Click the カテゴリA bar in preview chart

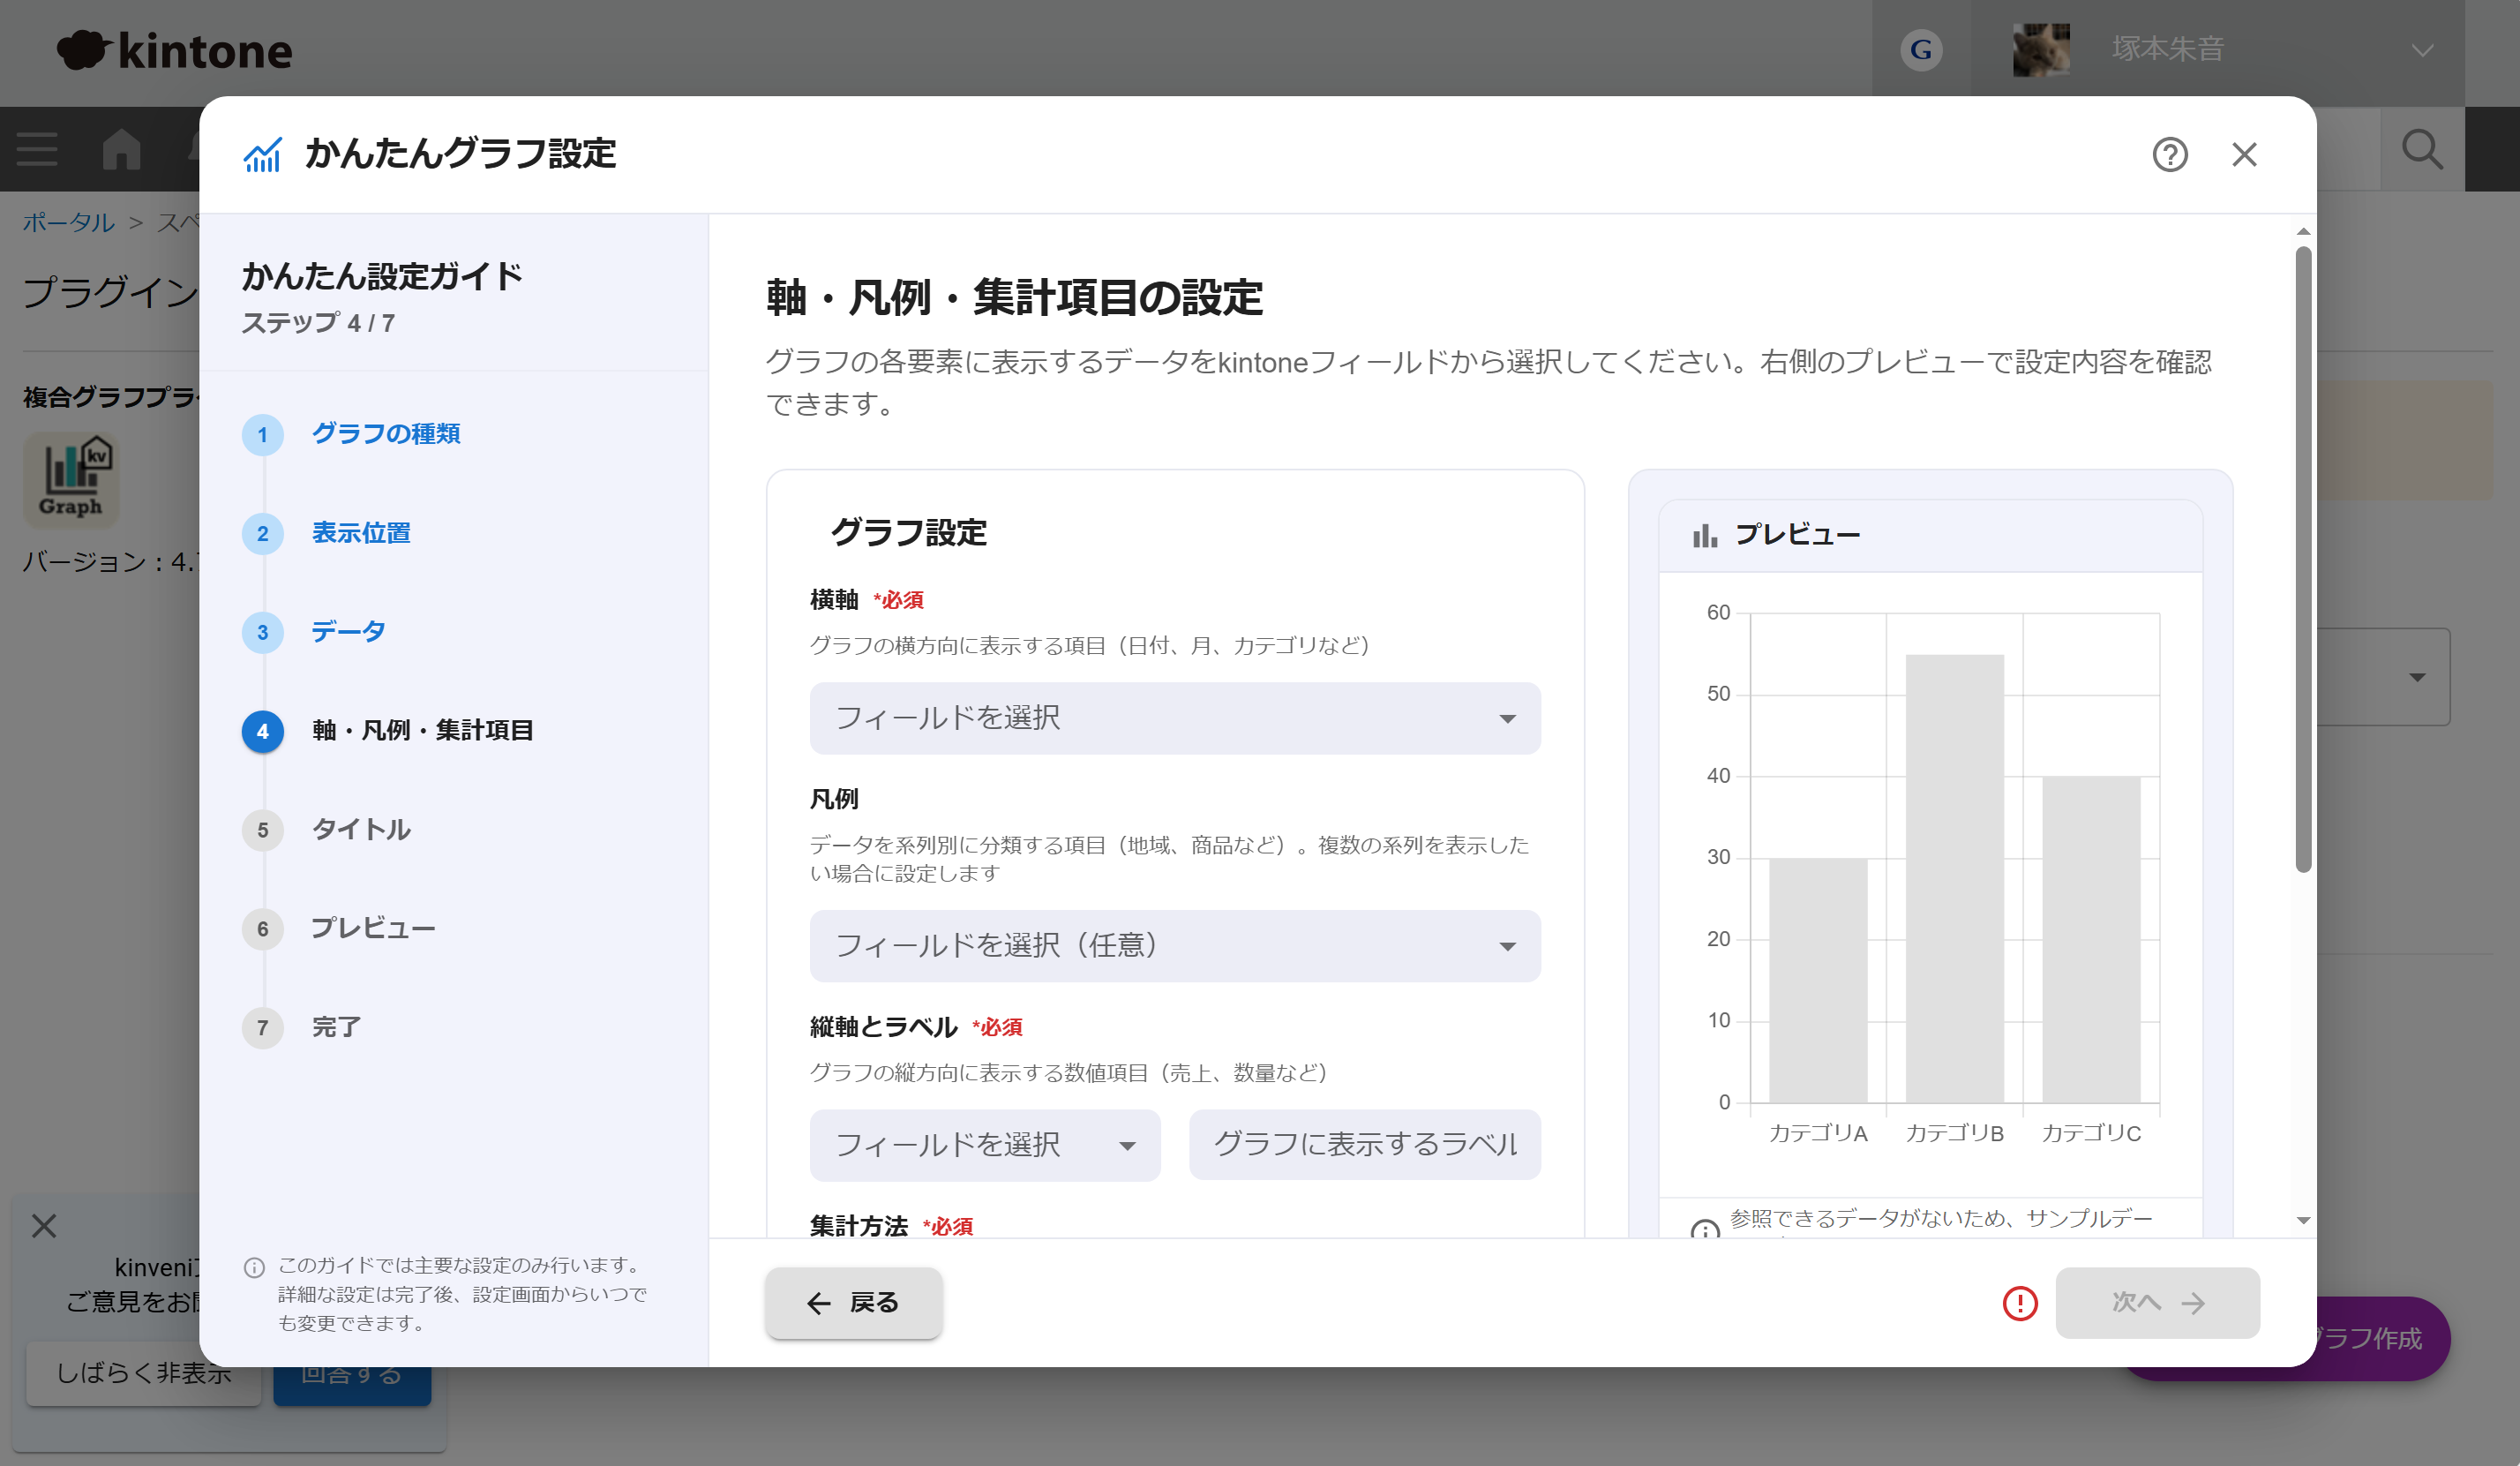[1818, 980]
